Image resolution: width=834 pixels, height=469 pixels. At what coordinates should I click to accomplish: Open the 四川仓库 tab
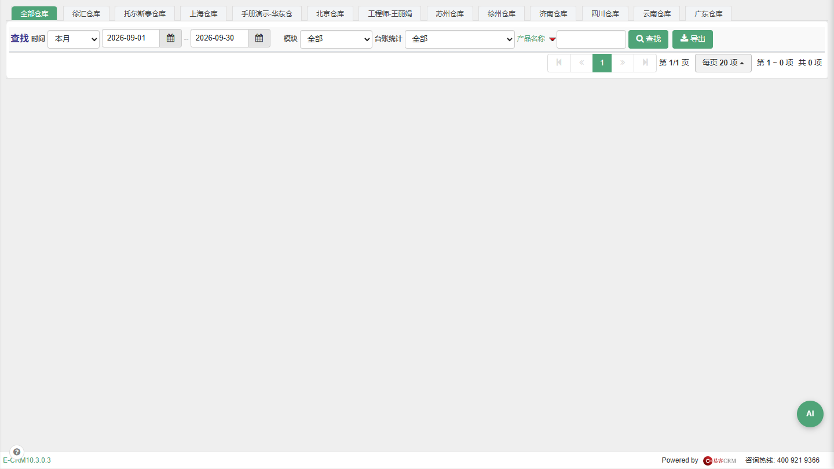click(x=605, y=13)
